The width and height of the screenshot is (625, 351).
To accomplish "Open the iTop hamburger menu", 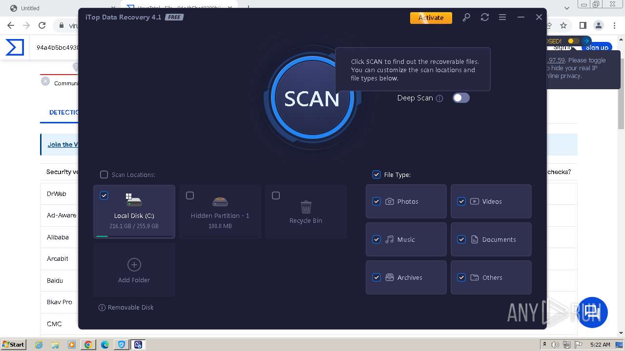I will (502, 17).
